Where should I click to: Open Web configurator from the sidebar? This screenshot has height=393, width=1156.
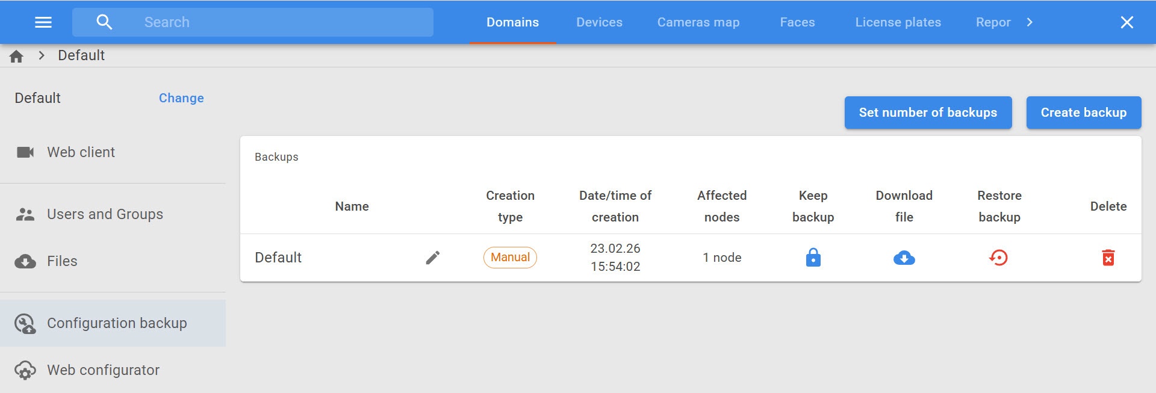[103, 370]
